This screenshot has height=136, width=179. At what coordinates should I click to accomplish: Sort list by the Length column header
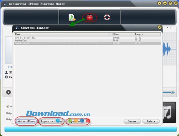147,34
